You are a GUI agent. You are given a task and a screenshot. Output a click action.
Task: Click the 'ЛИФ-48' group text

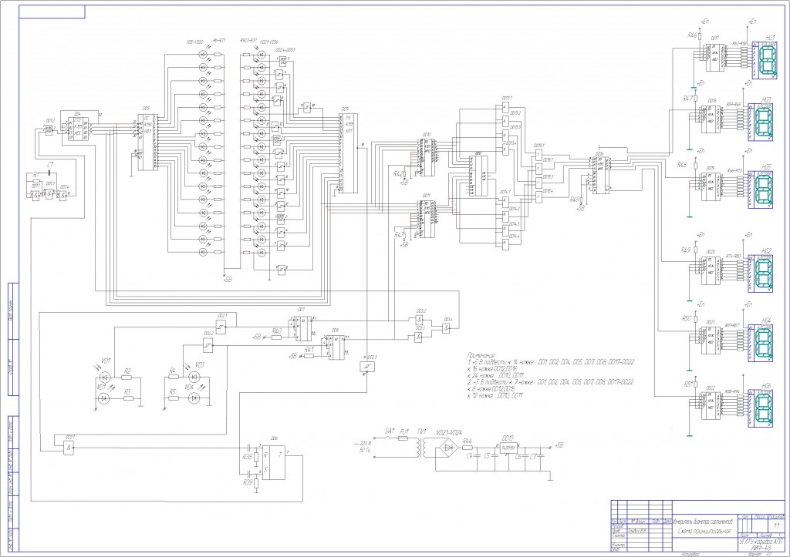(761, 548)
